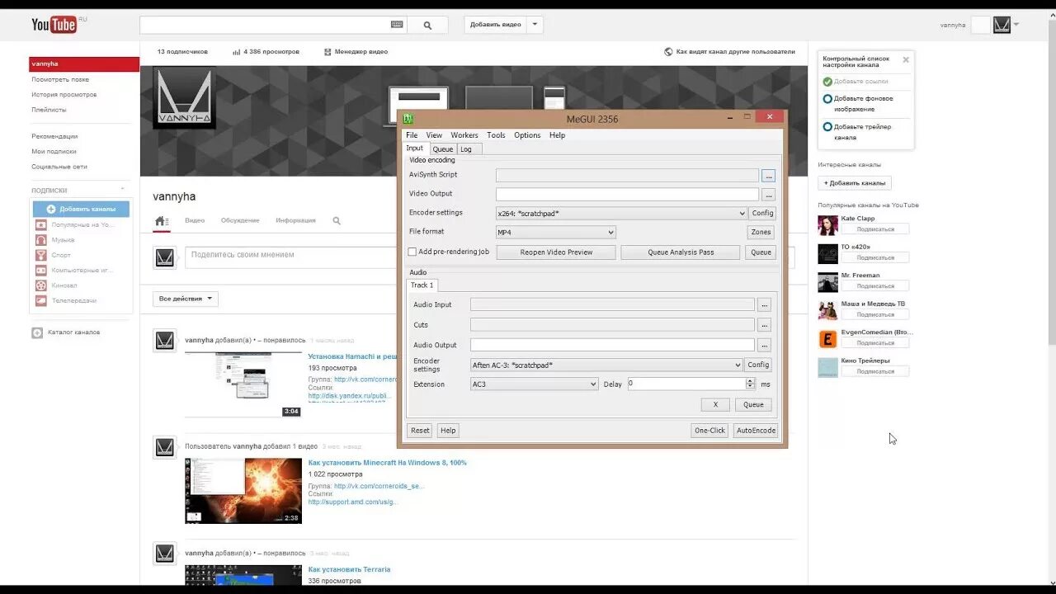Viewport: 1056px width, 594px height.
Task: Click the vannyha channel logo on banner
Action: coord(185,99)
